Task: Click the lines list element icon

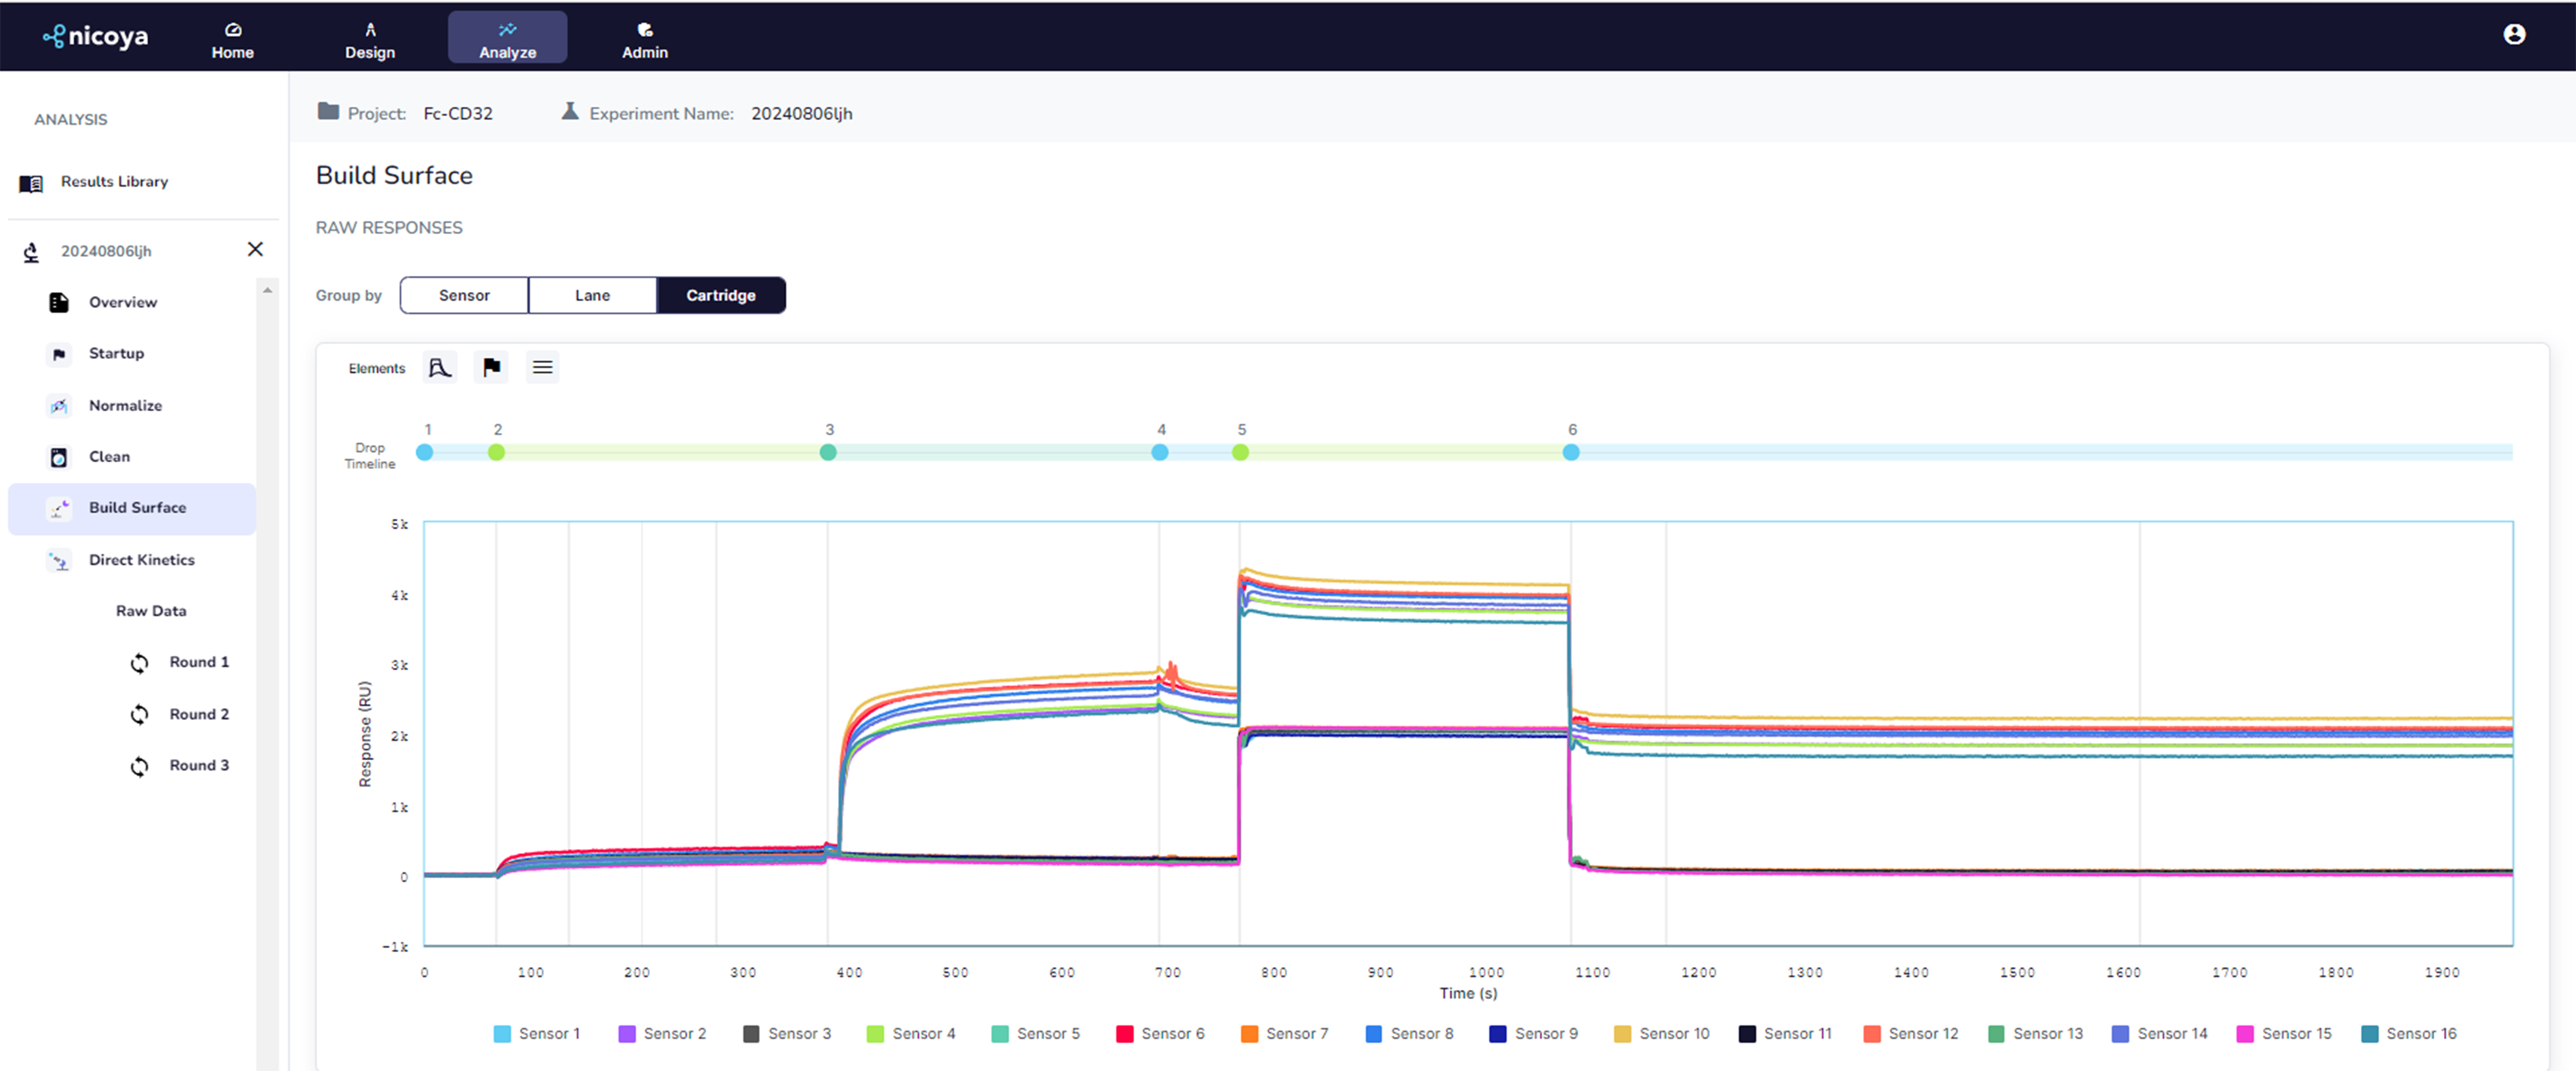Action: coord(542,368)
